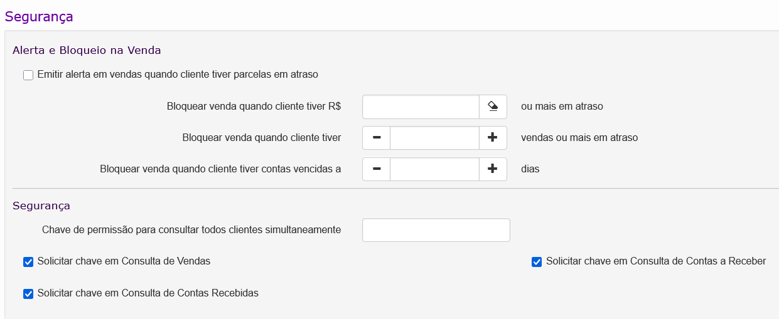Click the 'ou mais em atraso' suffix text

tap(562, 107)
